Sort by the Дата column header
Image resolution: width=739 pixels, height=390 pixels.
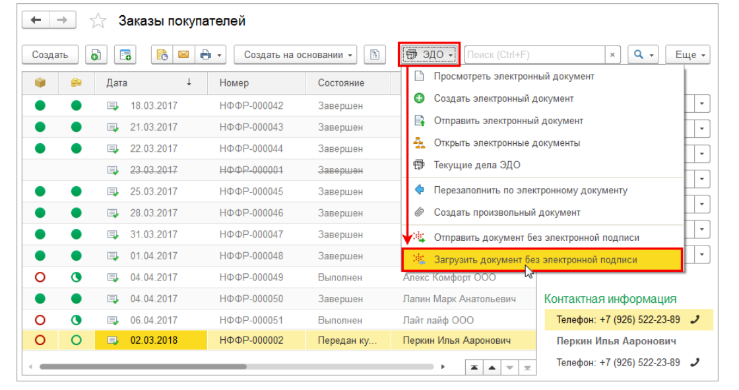[x=151, y=83]
